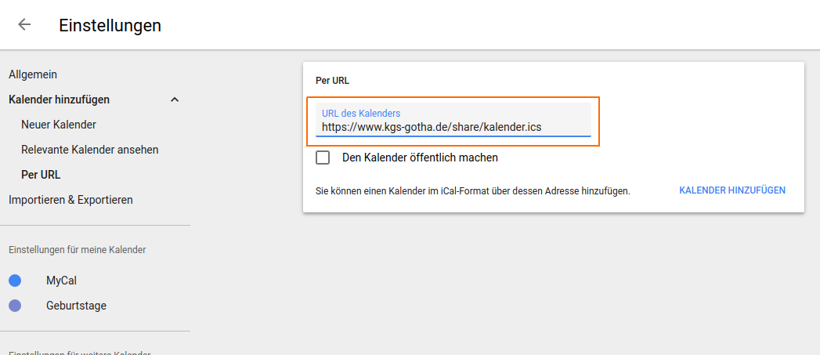Select Neuer Kalender in the sidebar
The width and height of the screenshot is (820, 355).
tap(59, 125)
